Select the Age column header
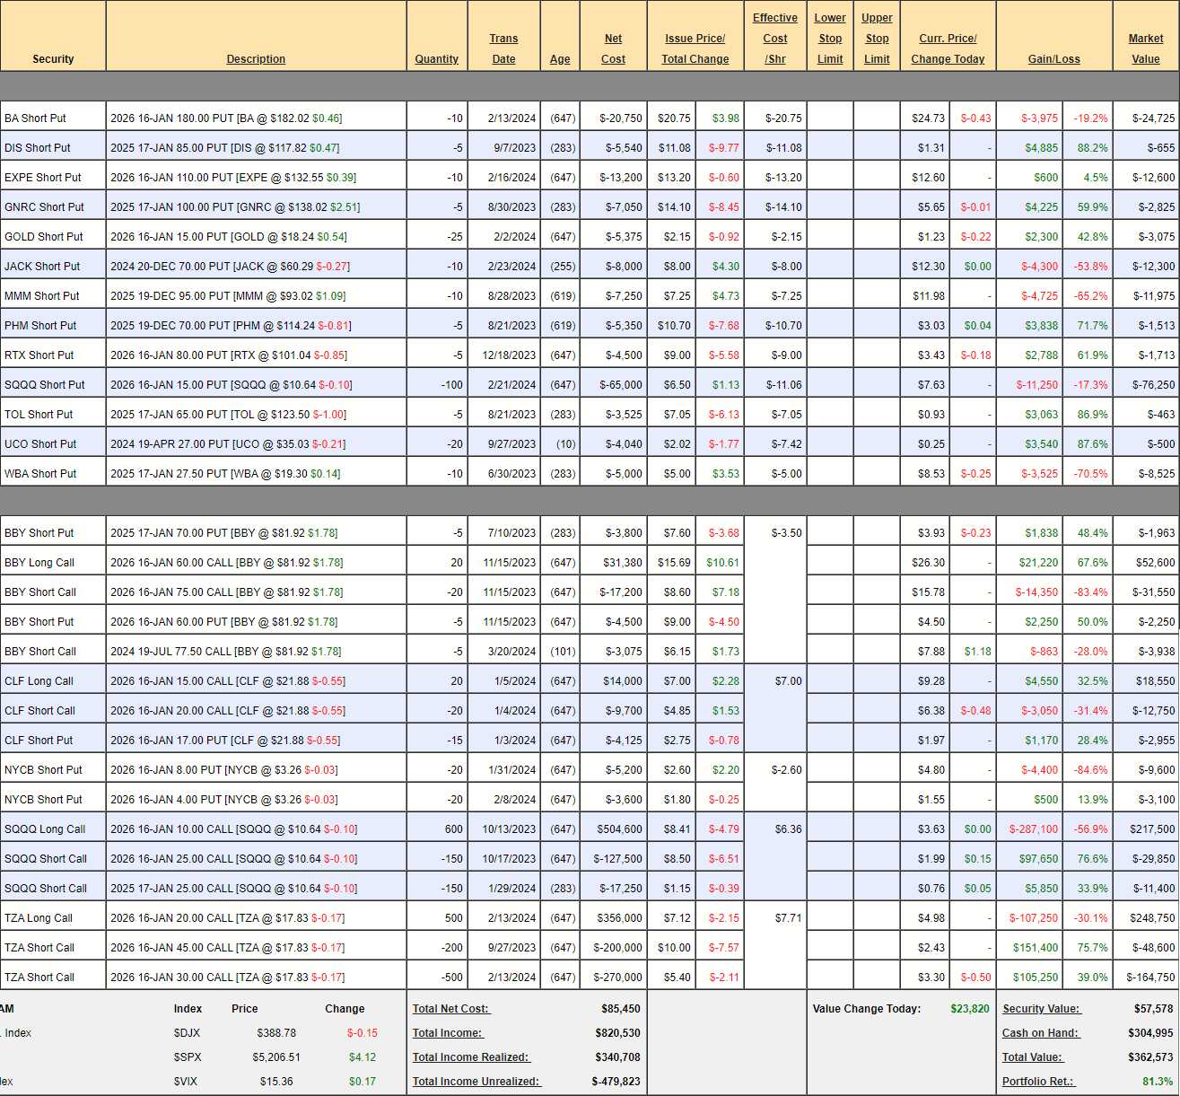This screenshot has width=1180, height=1096. point(560,59)
